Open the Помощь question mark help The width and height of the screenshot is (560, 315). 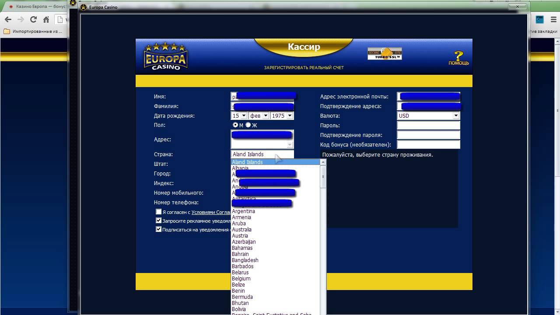[458, 58]
